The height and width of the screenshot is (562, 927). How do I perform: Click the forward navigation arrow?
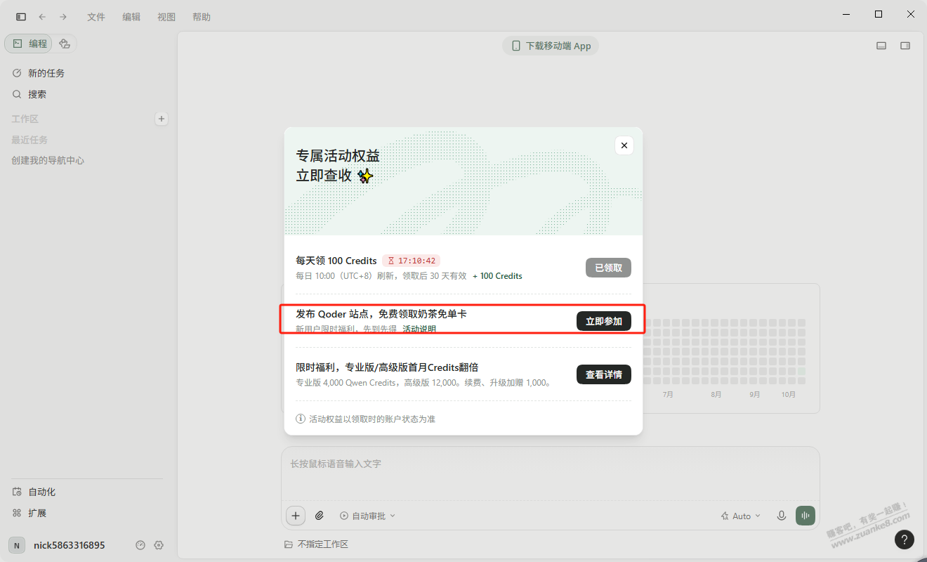click(63, 17)
